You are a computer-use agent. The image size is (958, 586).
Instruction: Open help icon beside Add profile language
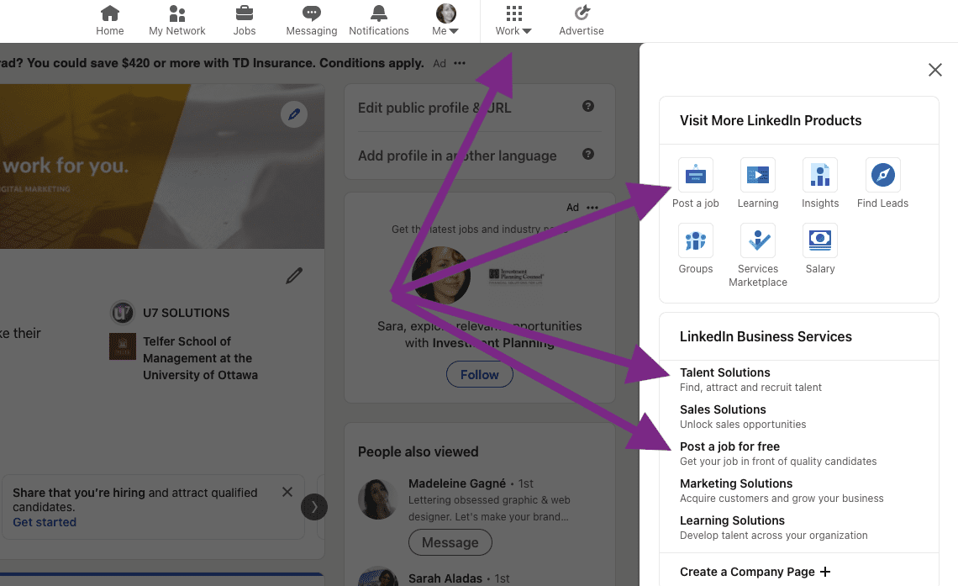[x=587, y=154]
